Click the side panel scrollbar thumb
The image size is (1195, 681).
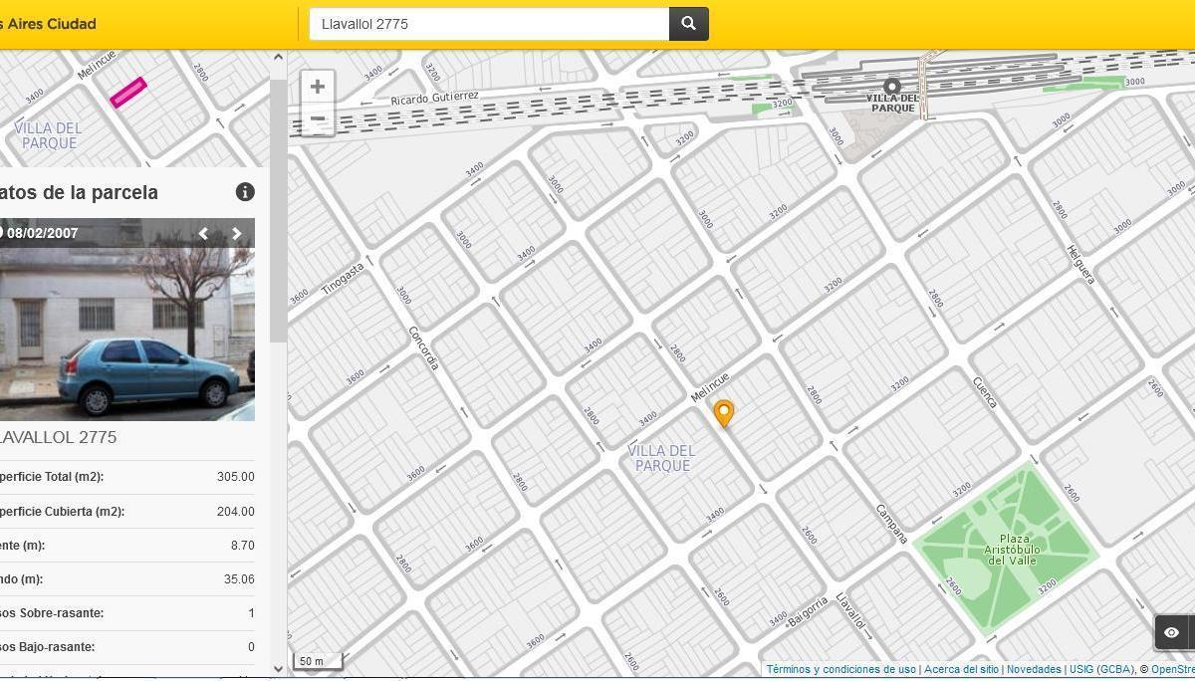coord(278,211)
